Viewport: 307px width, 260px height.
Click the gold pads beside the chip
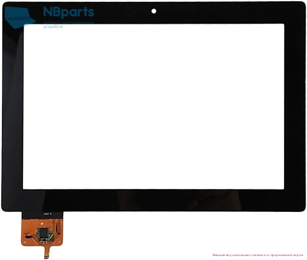click(x=51, y=237)
